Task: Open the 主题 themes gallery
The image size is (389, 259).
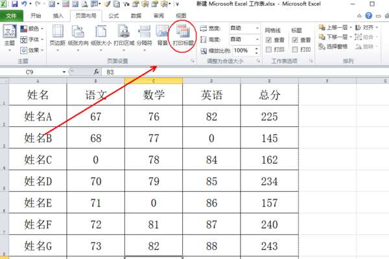Action: (x=9, y=36)
